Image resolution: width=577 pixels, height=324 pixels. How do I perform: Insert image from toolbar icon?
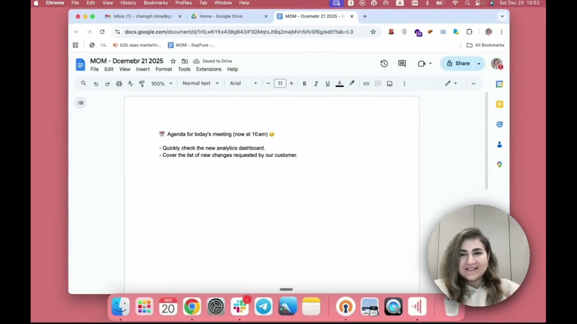pyautogui.click(x=389, y=84)
